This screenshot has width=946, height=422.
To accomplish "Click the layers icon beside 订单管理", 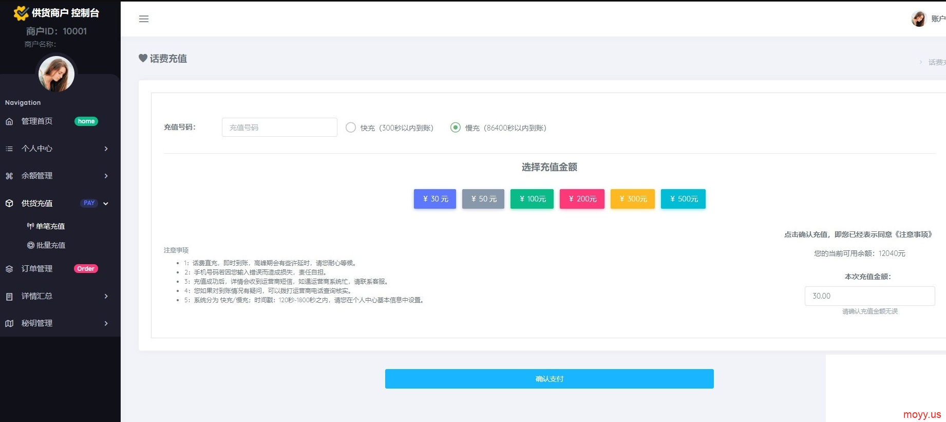I will click(x=9, y=269).
